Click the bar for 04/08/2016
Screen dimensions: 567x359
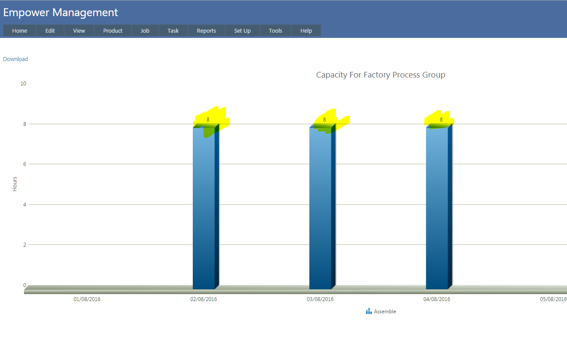pos(437,209)
